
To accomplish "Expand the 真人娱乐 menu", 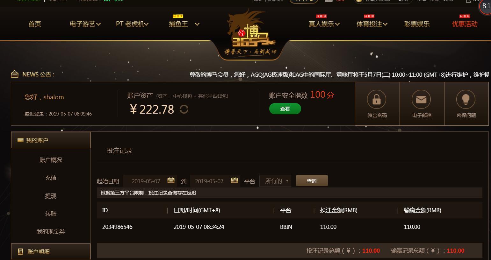I will click(324, 24).
